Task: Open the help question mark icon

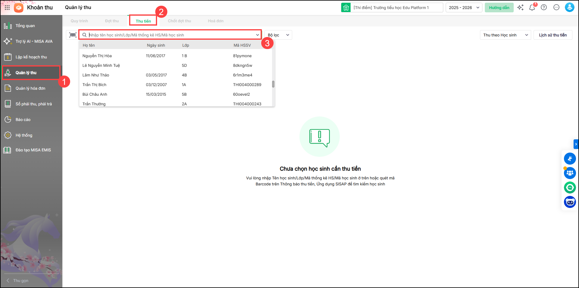Action: 544,8
